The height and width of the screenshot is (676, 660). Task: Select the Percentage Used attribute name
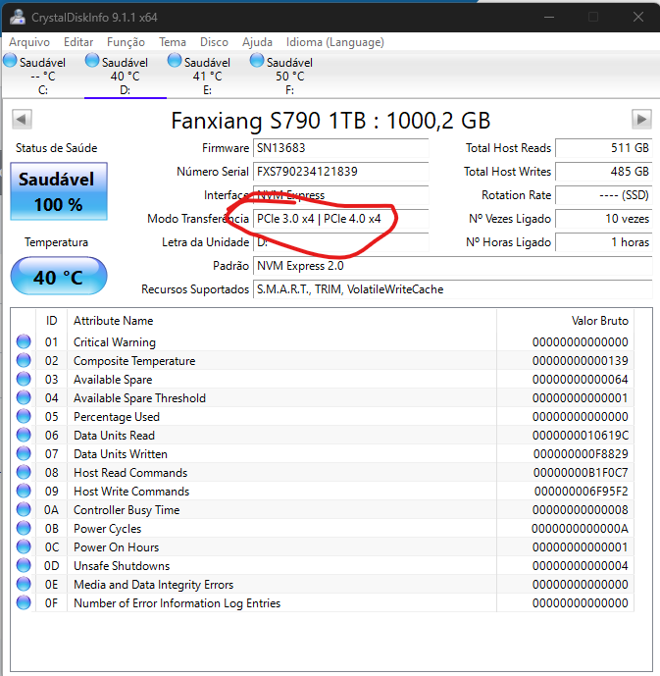117,417
